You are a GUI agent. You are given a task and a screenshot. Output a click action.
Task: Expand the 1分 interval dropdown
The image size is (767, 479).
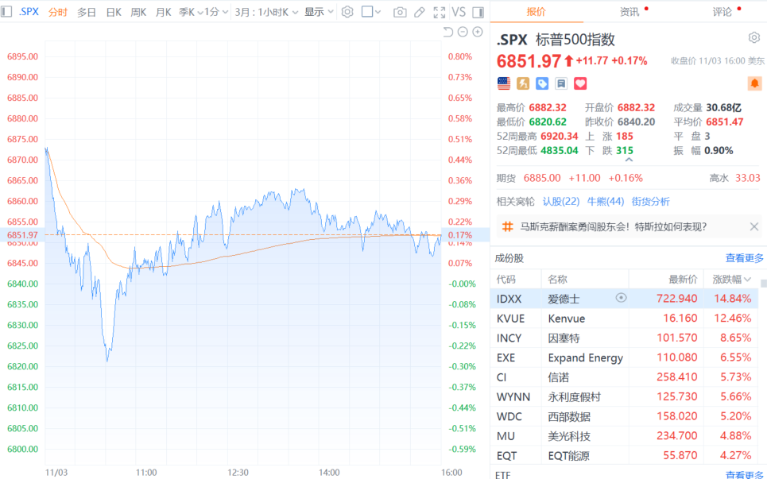coord(216,12)
